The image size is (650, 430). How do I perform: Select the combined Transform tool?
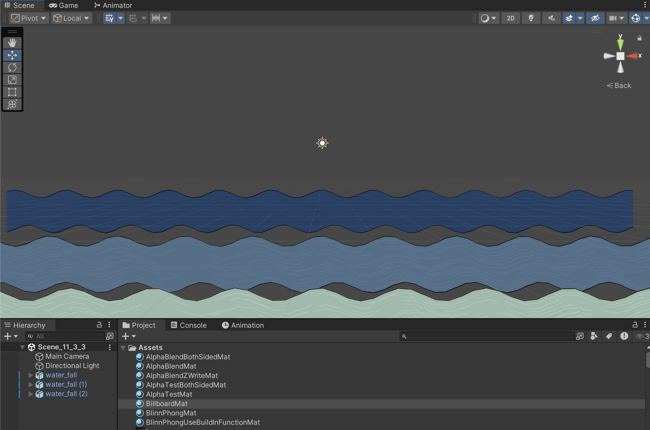[x=12, y=104]
